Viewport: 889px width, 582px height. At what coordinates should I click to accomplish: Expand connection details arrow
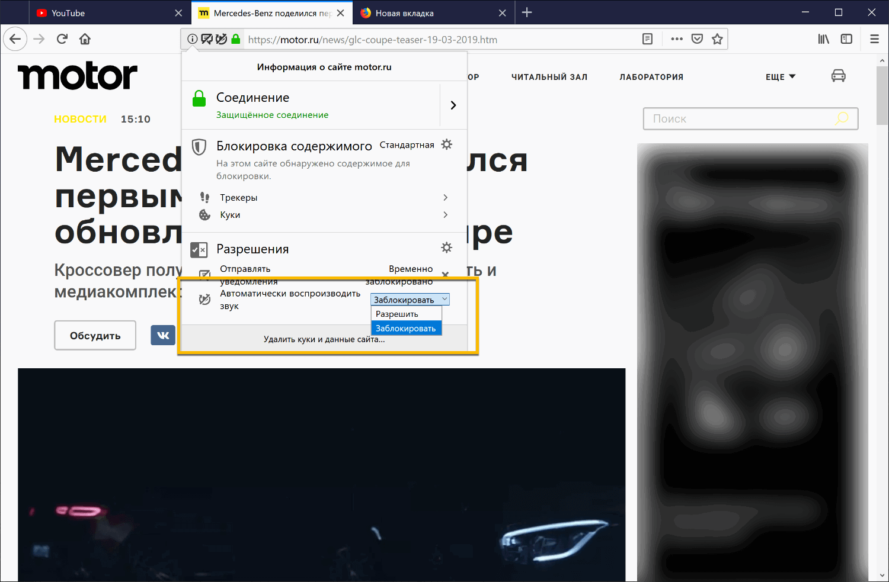(x=453, y=105)
